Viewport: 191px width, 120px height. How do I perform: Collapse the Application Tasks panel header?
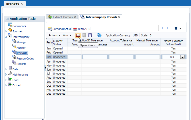click(7, 19)
